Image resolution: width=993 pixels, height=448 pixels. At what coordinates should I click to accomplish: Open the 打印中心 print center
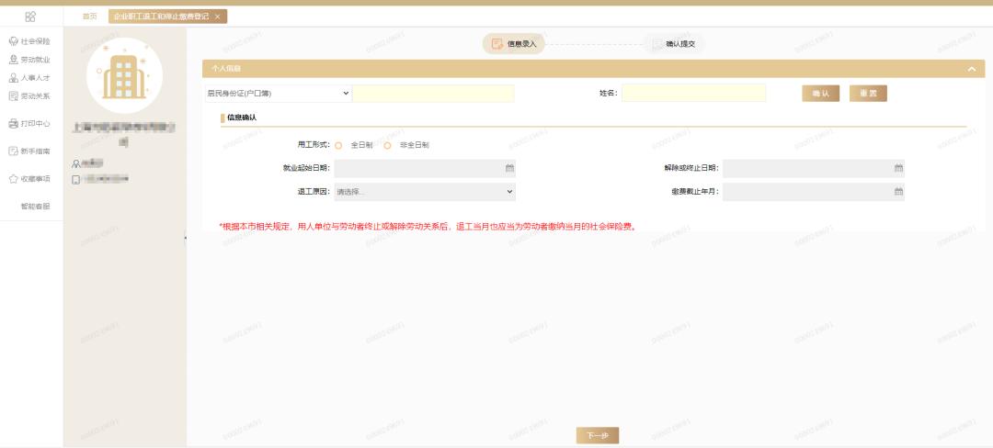coord(29,123)
